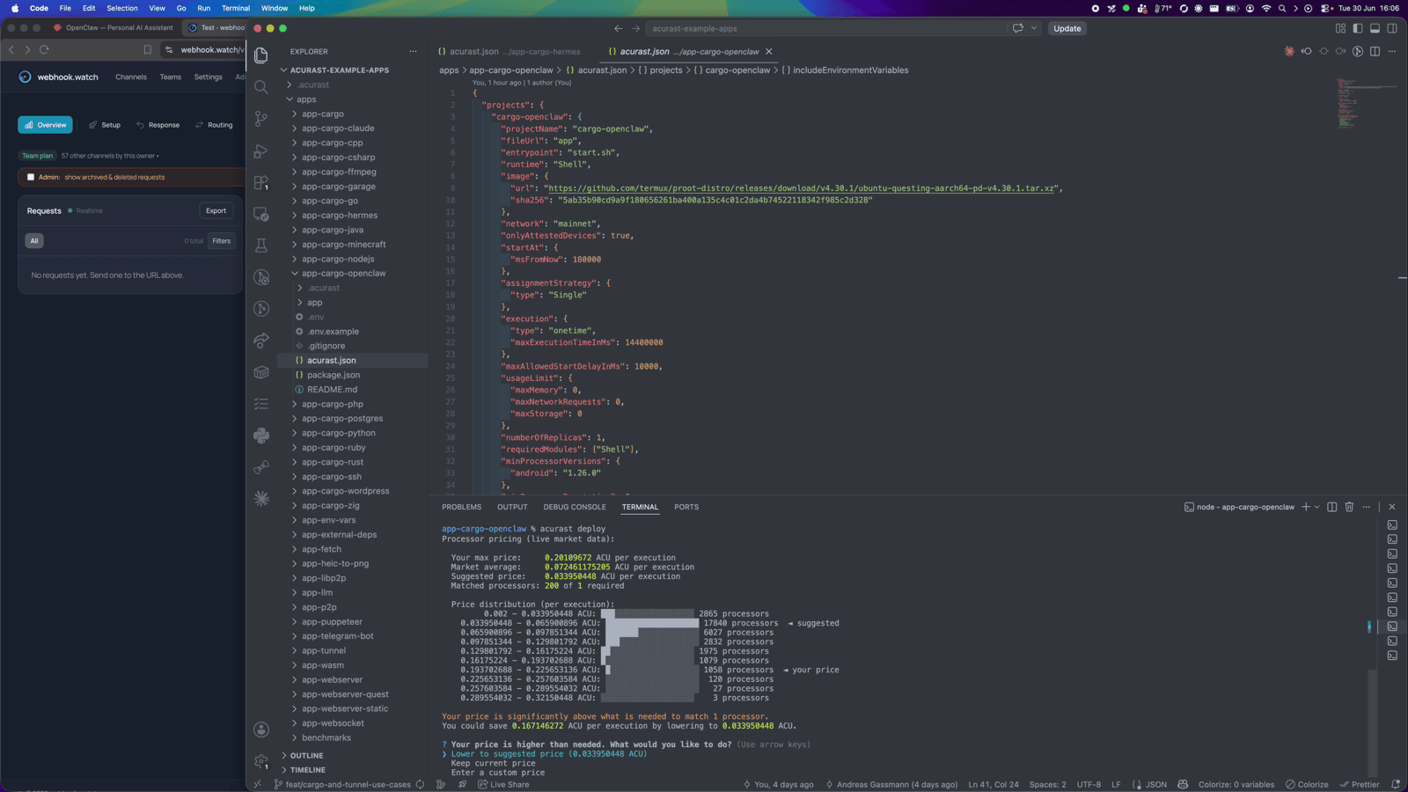Close the acurast.json app-cargo-openclaw tab
The image size is (1408, 792).
768,51
